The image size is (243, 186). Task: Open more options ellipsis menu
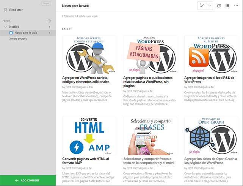point(236,6)
